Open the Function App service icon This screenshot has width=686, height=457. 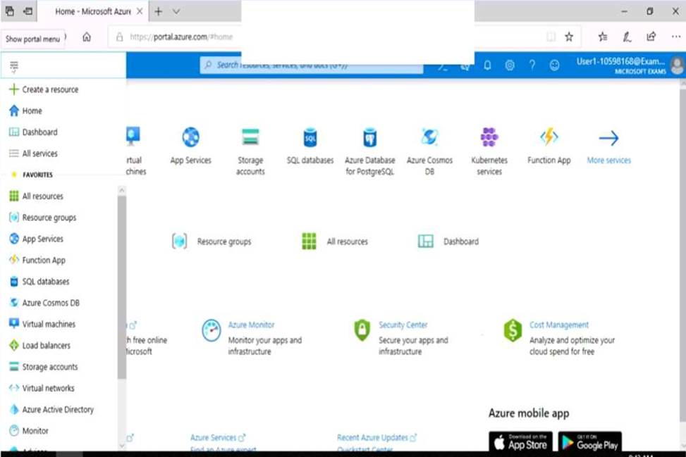coord(549,137)
